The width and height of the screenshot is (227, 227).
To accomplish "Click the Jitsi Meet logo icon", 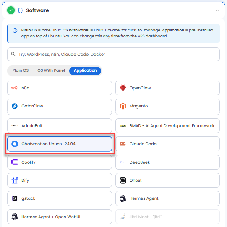I will pos(123,217).
